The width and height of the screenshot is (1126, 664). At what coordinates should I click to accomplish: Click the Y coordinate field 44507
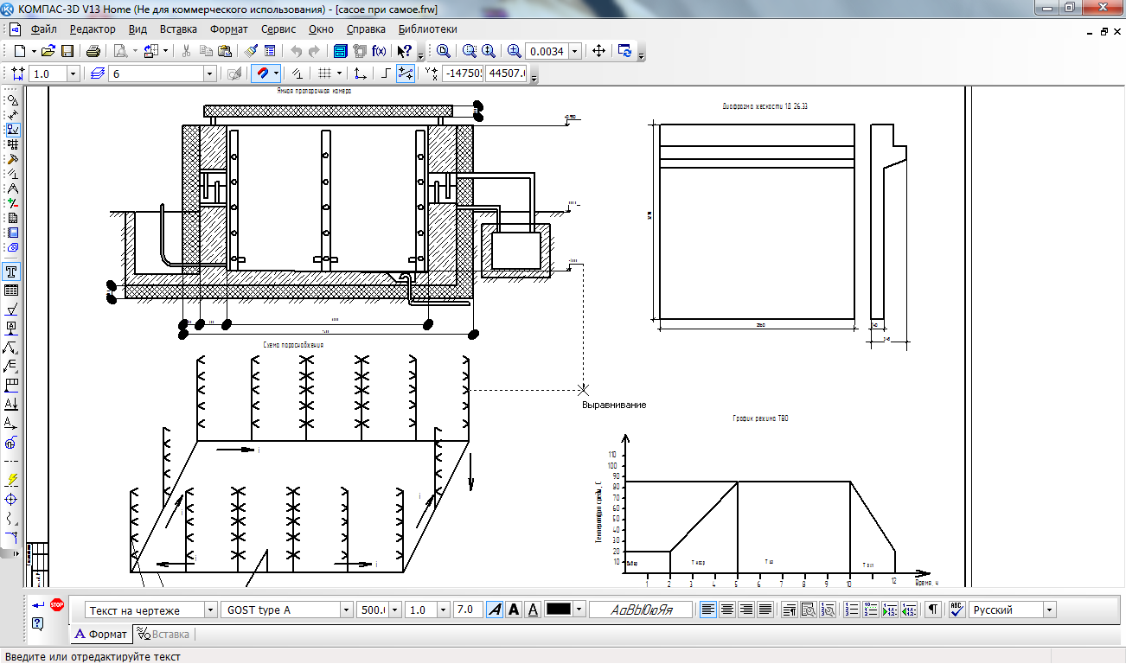coord(507,74)
